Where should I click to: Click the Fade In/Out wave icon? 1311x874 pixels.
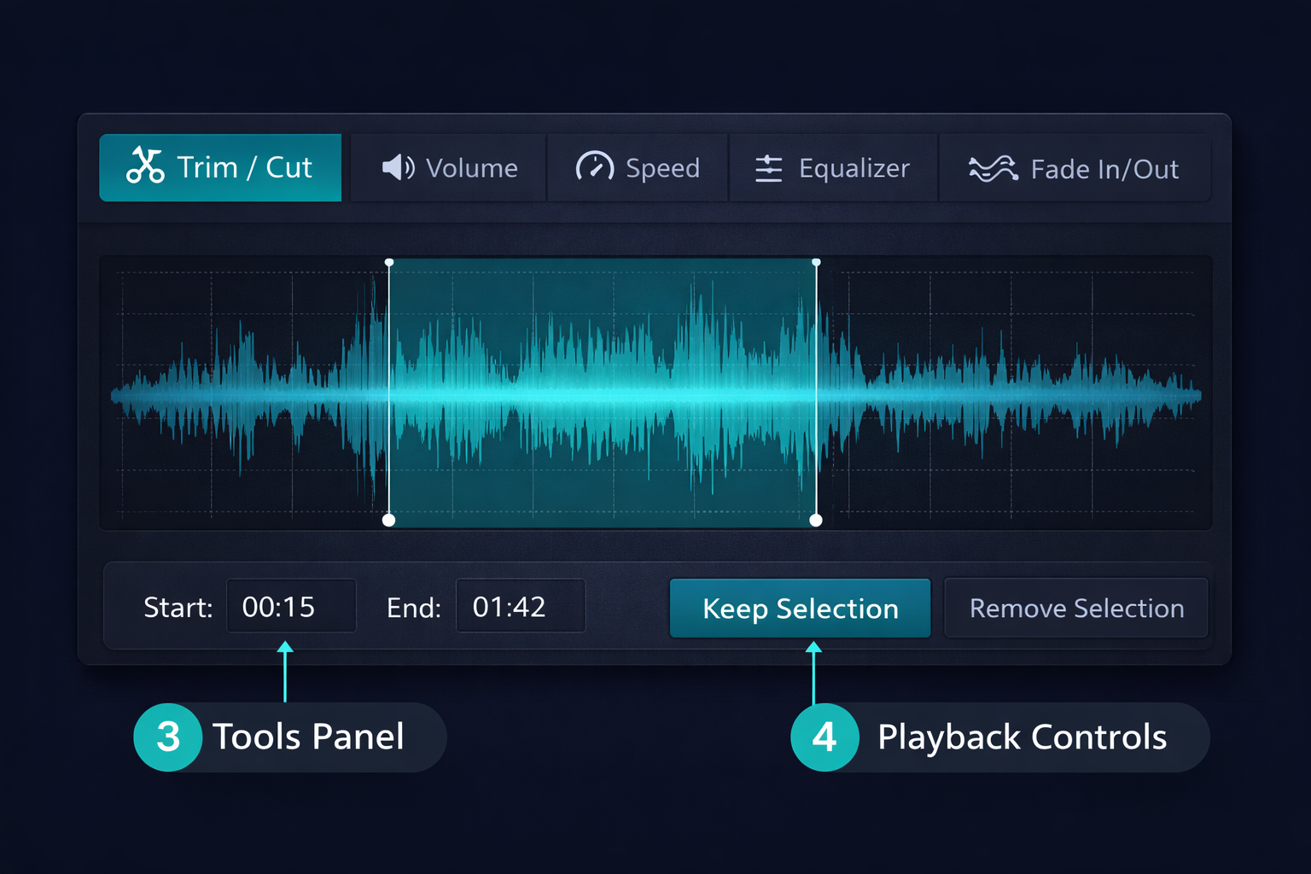click(993, 168)
